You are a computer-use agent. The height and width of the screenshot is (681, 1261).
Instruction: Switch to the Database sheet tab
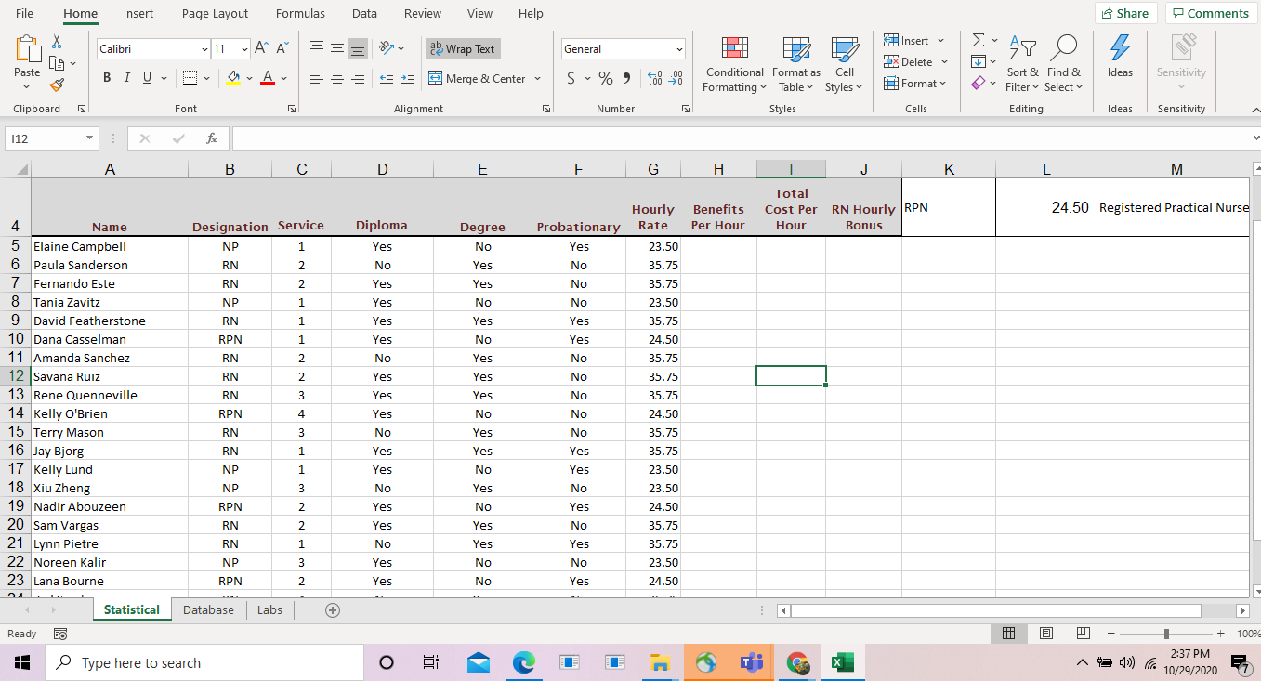click(208, 610)
